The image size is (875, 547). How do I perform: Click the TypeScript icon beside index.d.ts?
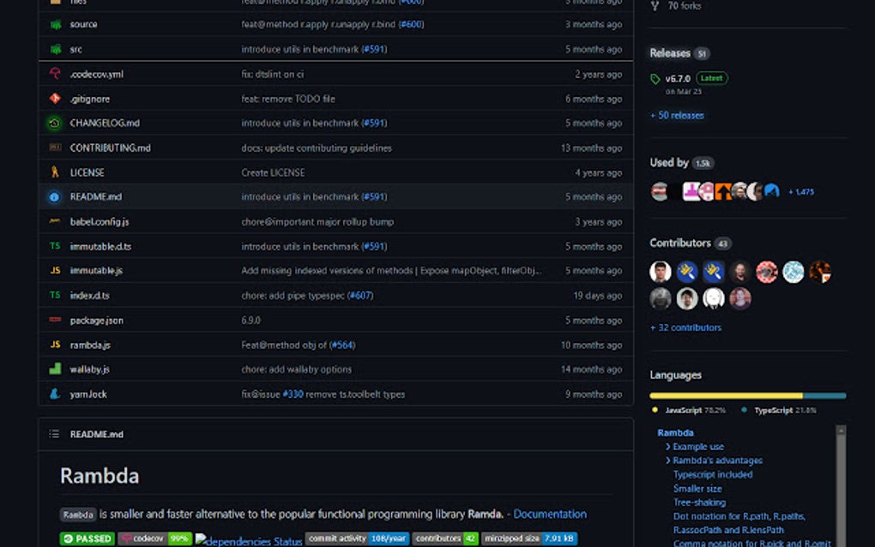(53, 295)
